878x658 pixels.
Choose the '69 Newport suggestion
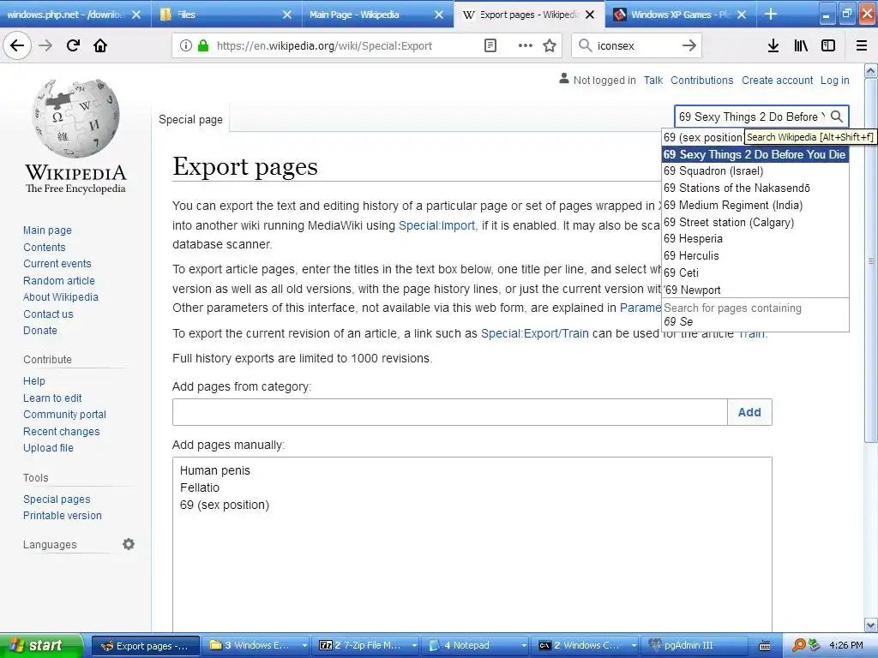tap(755, 290)
